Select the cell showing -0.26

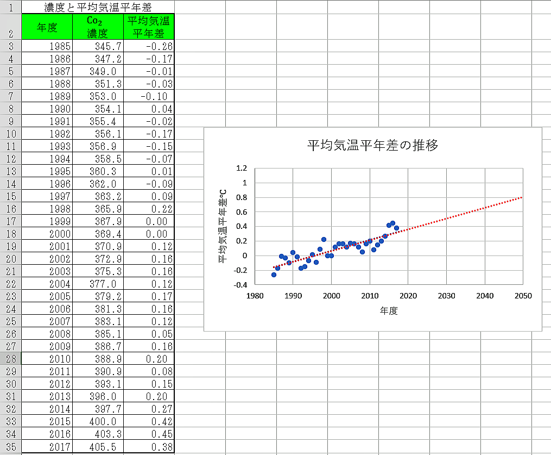tap(149, 46)
